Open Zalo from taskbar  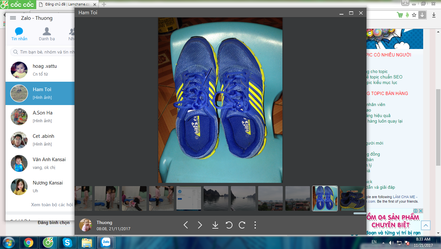coord(106,243)
